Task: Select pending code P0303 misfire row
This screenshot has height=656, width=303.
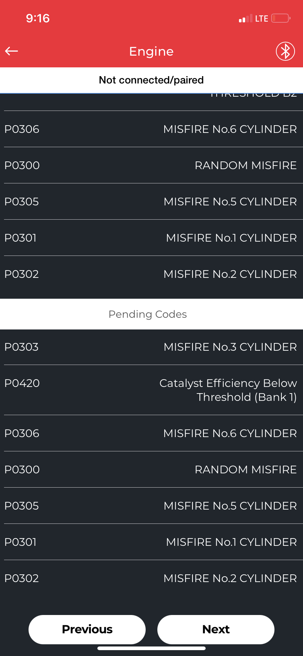Action: click(151, 347)
